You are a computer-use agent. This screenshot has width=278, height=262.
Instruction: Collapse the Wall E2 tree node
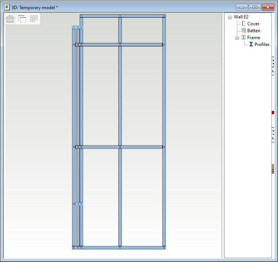[x=230, y=17]
